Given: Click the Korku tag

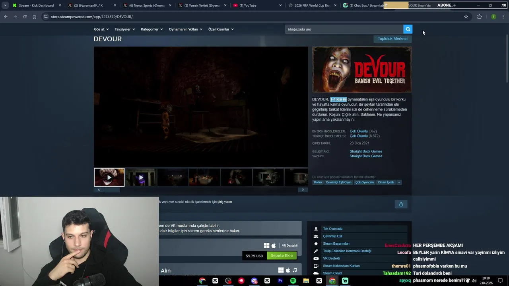Looking at the screenshot, I should click(318, 182).
